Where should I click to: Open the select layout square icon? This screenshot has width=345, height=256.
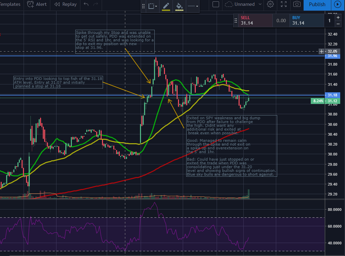(216, 4)
